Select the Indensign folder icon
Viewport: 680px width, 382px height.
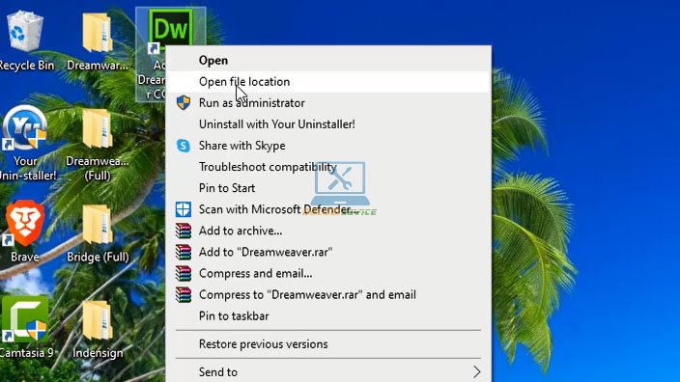point(98,321)
